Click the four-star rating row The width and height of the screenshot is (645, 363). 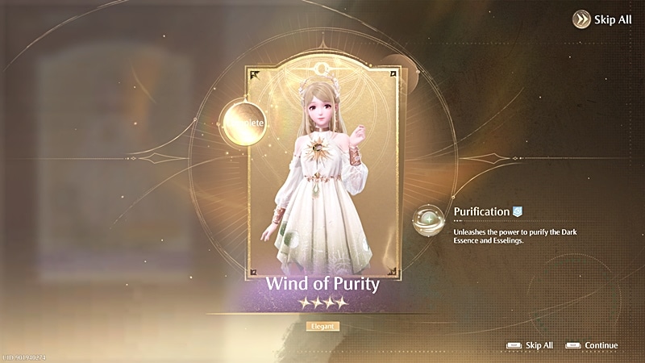pos(323,303)
